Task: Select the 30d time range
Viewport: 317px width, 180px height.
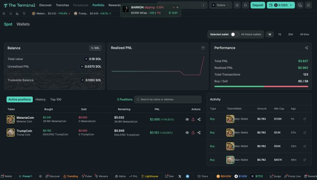Action: 290,34
